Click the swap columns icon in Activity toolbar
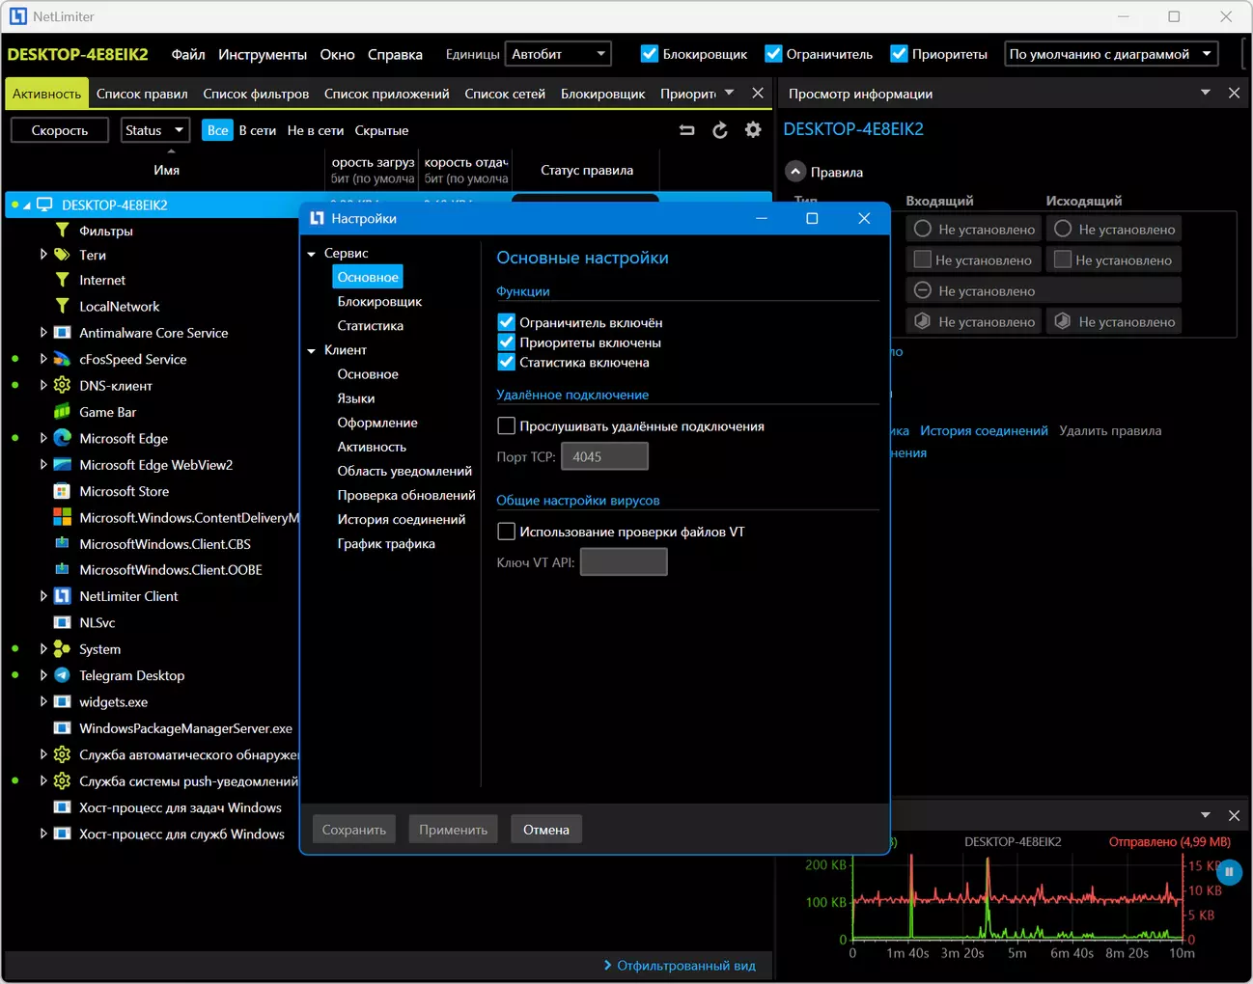1253x984 pixels. pyautogui.click(x=687, y=130)
